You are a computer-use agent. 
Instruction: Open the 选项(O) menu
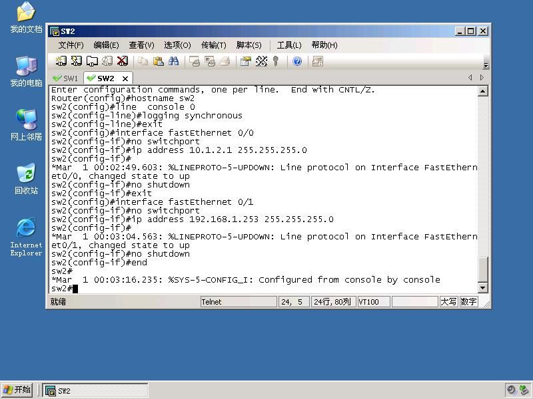[x=177, y=45]
